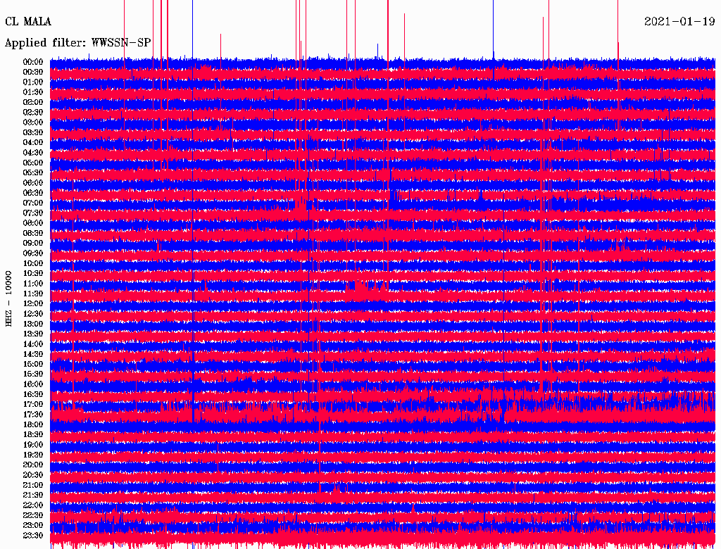Image resolution: width=721 pixels, height=549 pixels.
Task: Select the 17:30 time marker
Action: [x=33, y=415]
